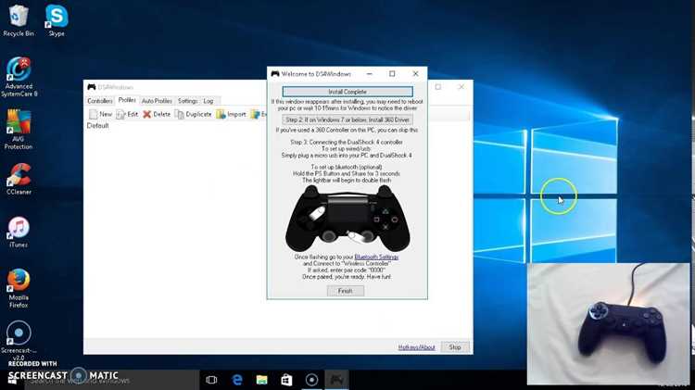Click the DualShock 4 controller illustration
This screenshot has height=390, width=695.
coord(347,219)
